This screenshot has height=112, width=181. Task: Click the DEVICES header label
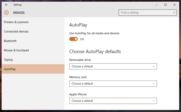click(x=19, y=13)
